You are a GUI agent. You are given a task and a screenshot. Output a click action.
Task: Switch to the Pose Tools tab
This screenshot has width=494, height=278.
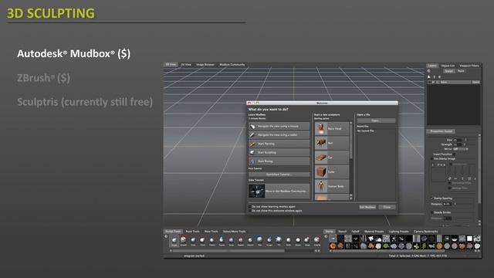click(211, 232)
